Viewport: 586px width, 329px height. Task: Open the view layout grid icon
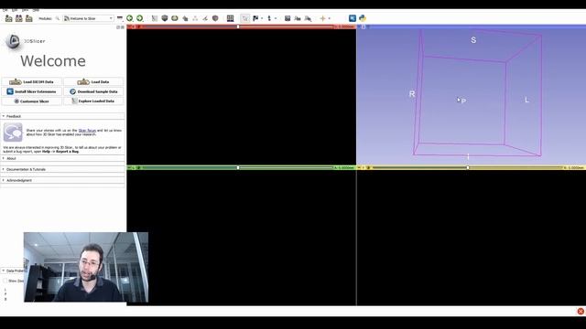pyautogui.click(x=230, y=18)
